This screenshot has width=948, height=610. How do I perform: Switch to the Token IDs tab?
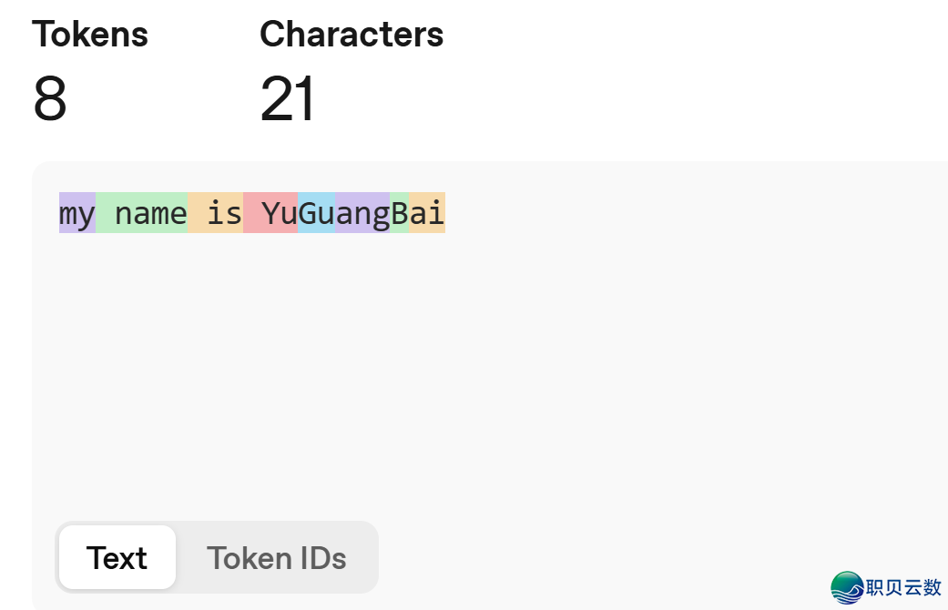click(x=276, y=558)
